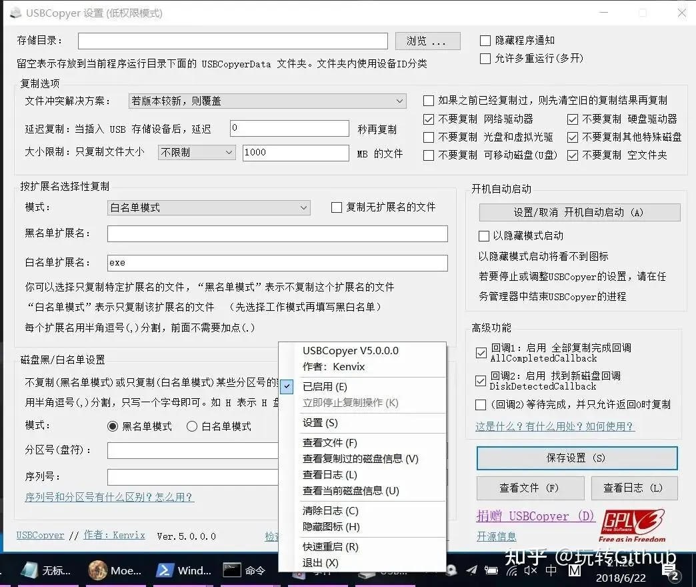Viewport: 696px width, 587px height.
Task: Click the battery power tray icon
Action: click(491, 570)
